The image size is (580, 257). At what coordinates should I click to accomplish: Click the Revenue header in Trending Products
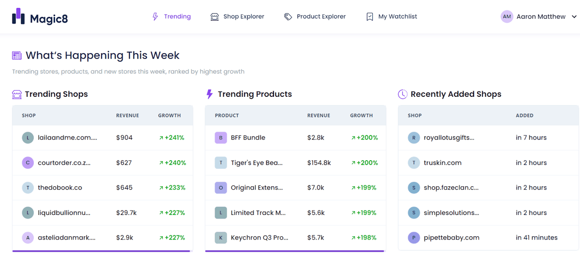319,116
